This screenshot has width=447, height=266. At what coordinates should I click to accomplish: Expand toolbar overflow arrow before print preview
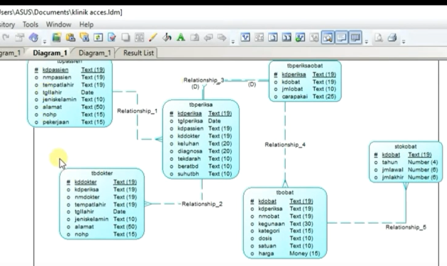[x=366, y=41]
